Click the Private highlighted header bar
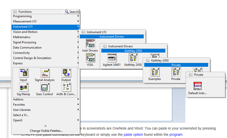 (x=176, y=65)
